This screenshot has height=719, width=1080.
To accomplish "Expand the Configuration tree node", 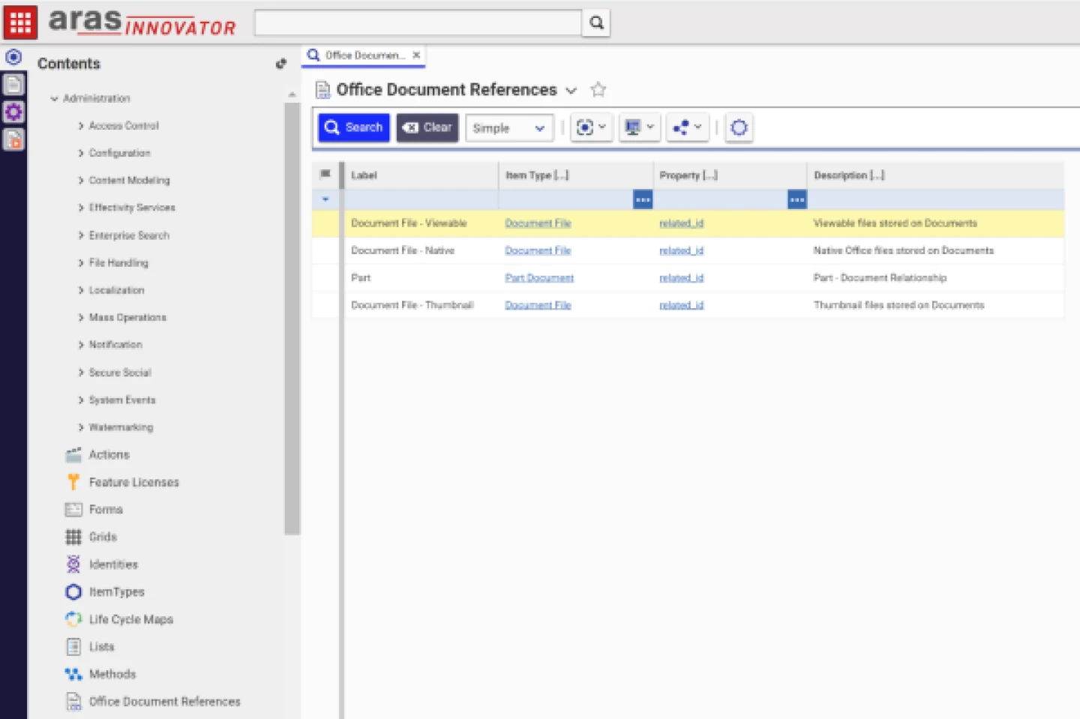I will click(x=81, y=153).
